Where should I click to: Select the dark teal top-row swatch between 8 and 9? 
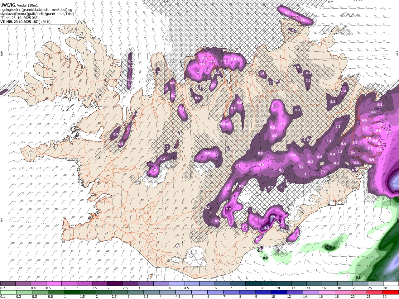(253, 284)
